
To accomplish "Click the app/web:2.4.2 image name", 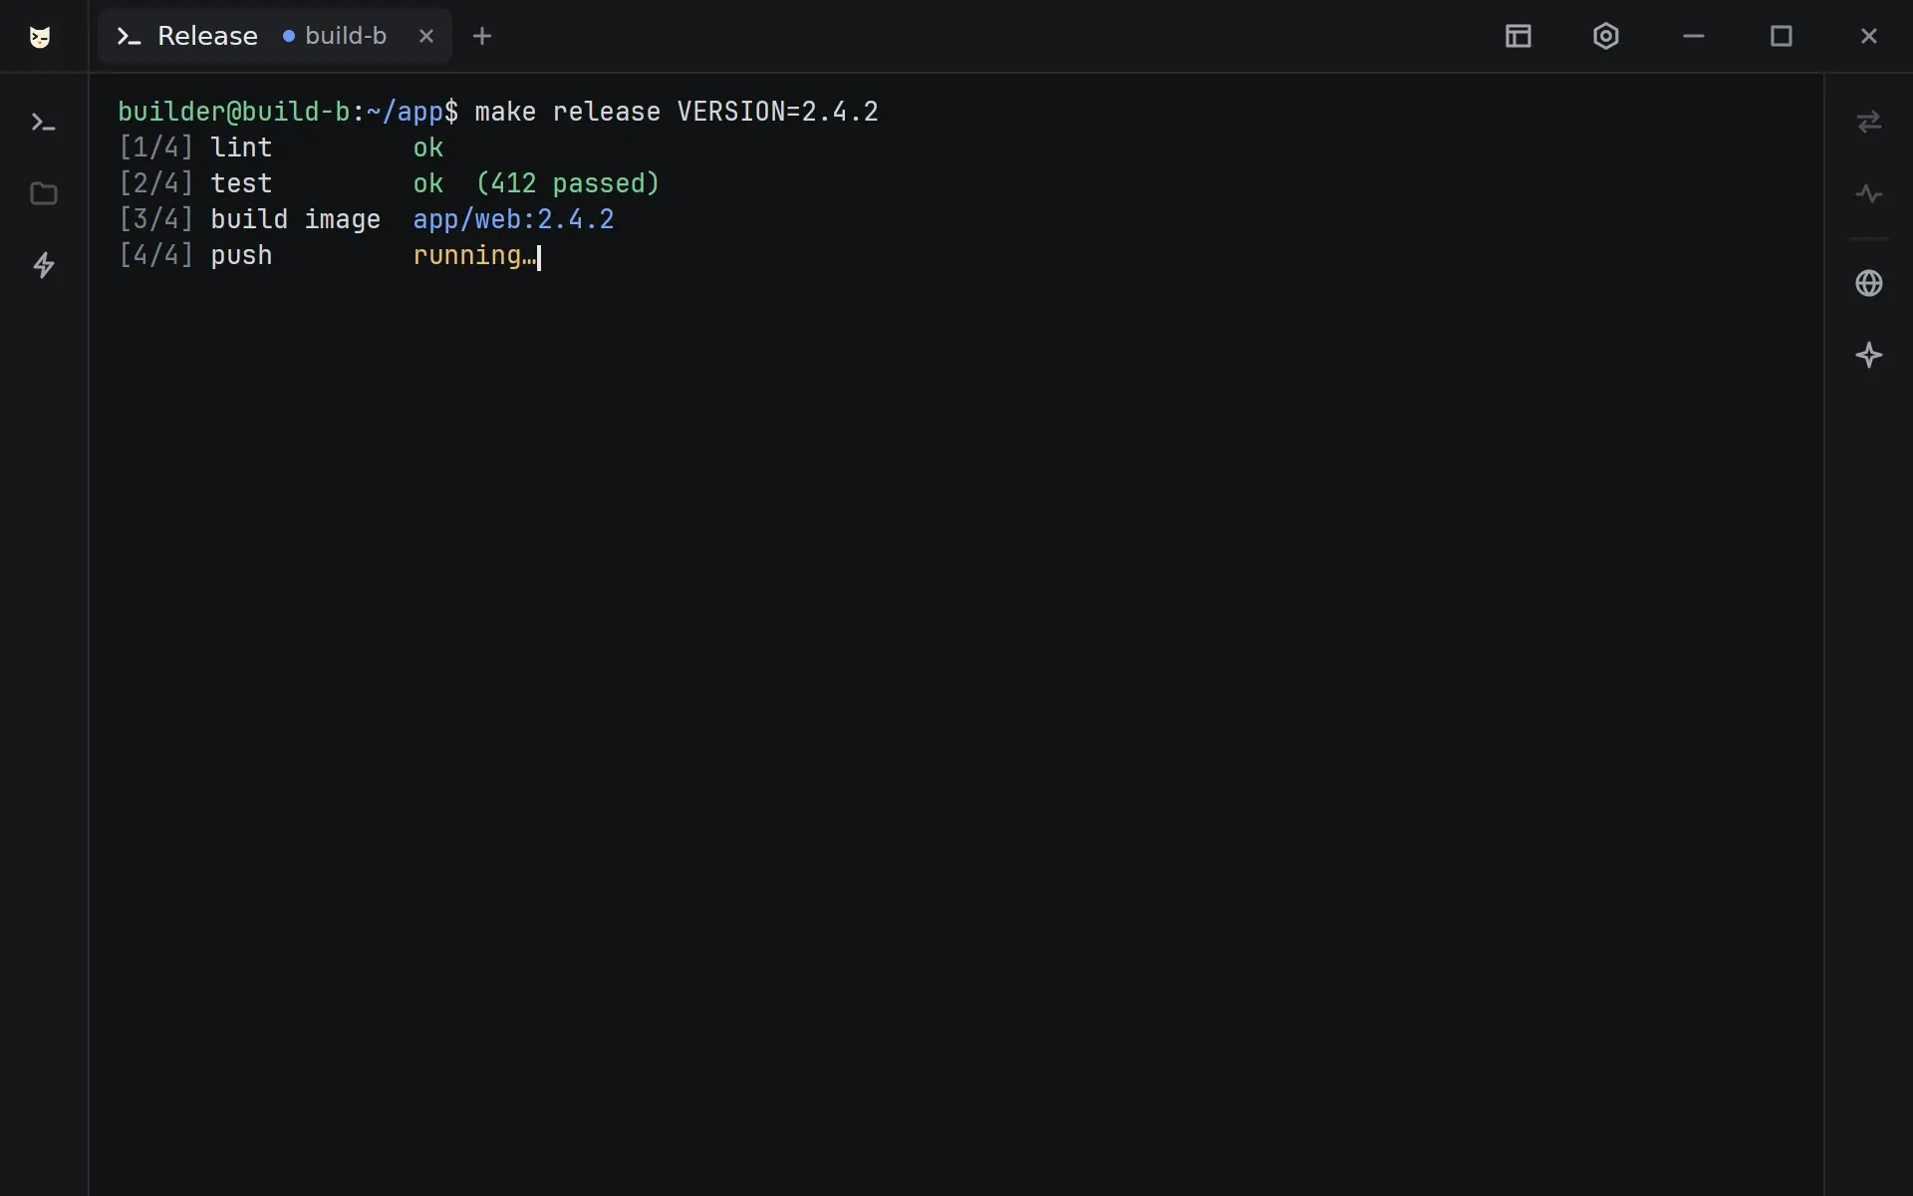I will point(513,219).
